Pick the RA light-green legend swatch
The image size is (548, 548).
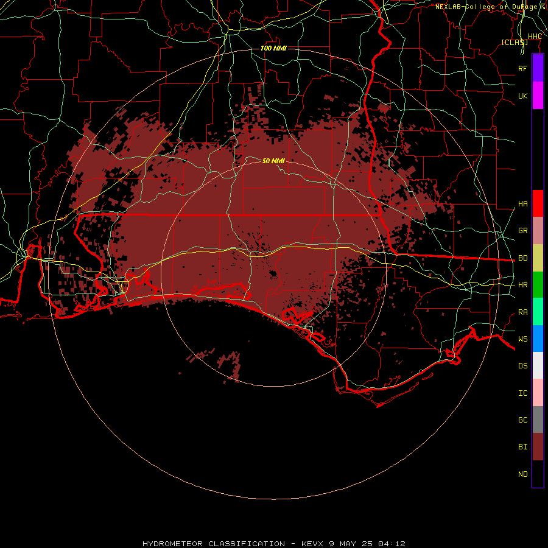click(x=538, y=312)
